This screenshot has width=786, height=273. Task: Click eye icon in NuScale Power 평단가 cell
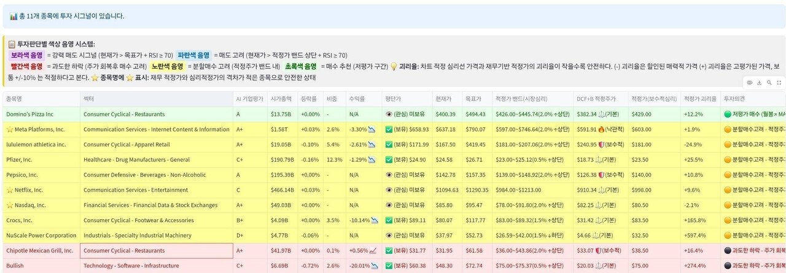point(389,235)
